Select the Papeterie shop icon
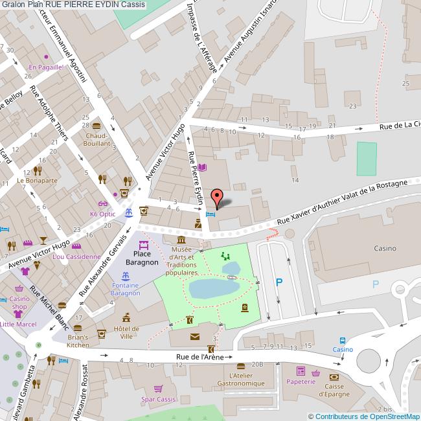Image resolution: width=421 pixels, height=421 pixels. (300, 371)
